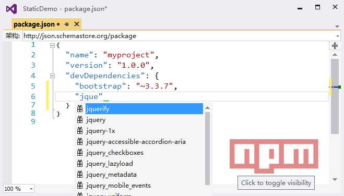
Task: Minimize the StaticDemo window
Action: pos(300,8)
